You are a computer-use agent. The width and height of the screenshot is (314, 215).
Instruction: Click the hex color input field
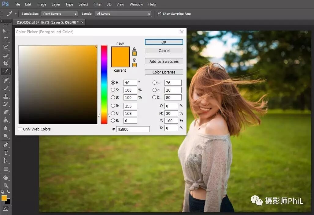(133, 129)
